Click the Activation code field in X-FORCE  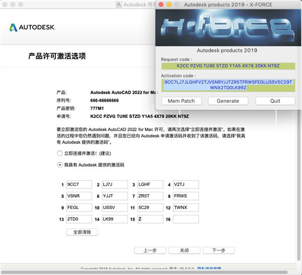coord(228,85)
